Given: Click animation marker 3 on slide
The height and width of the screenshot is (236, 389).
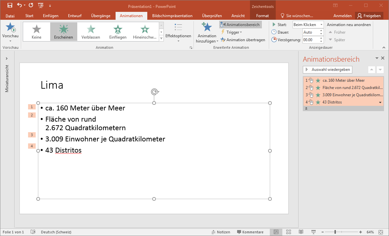Looking at the screenshot, I should click(32, 135).
